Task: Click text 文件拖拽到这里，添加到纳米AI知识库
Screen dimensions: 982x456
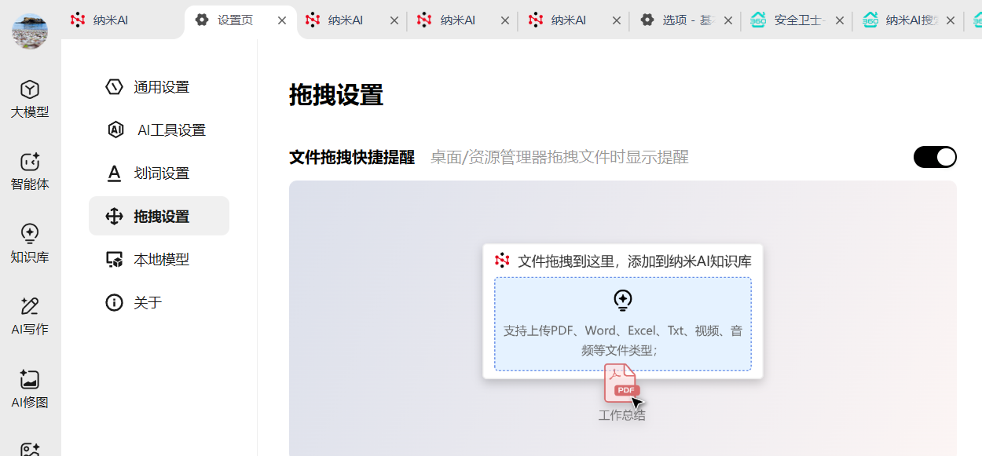Action: [x=635, y=261]
